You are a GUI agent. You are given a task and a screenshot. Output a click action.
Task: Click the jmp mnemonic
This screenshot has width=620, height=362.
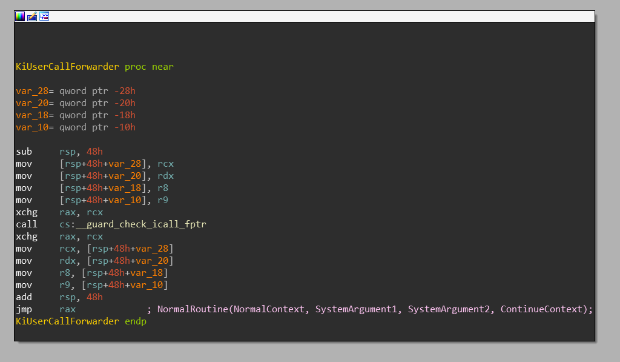point(24,309)
